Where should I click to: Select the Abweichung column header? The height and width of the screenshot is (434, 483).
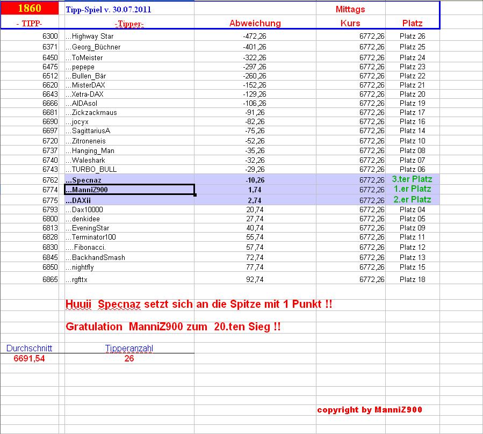coord(255,23)
